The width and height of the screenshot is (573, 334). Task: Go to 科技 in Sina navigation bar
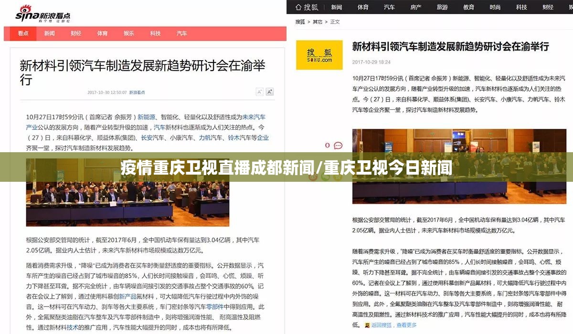155,33
